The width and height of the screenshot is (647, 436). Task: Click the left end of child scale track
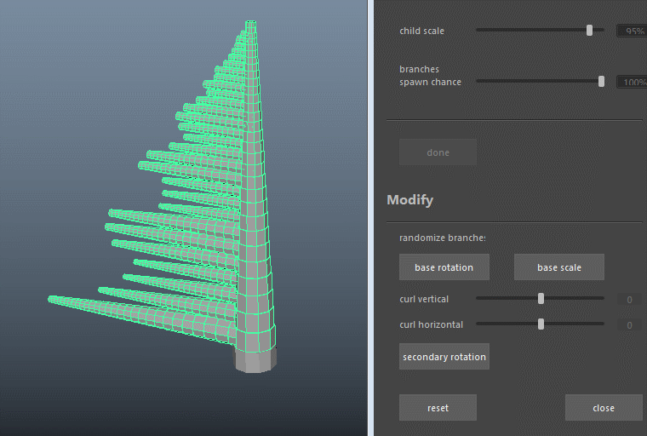478,30
